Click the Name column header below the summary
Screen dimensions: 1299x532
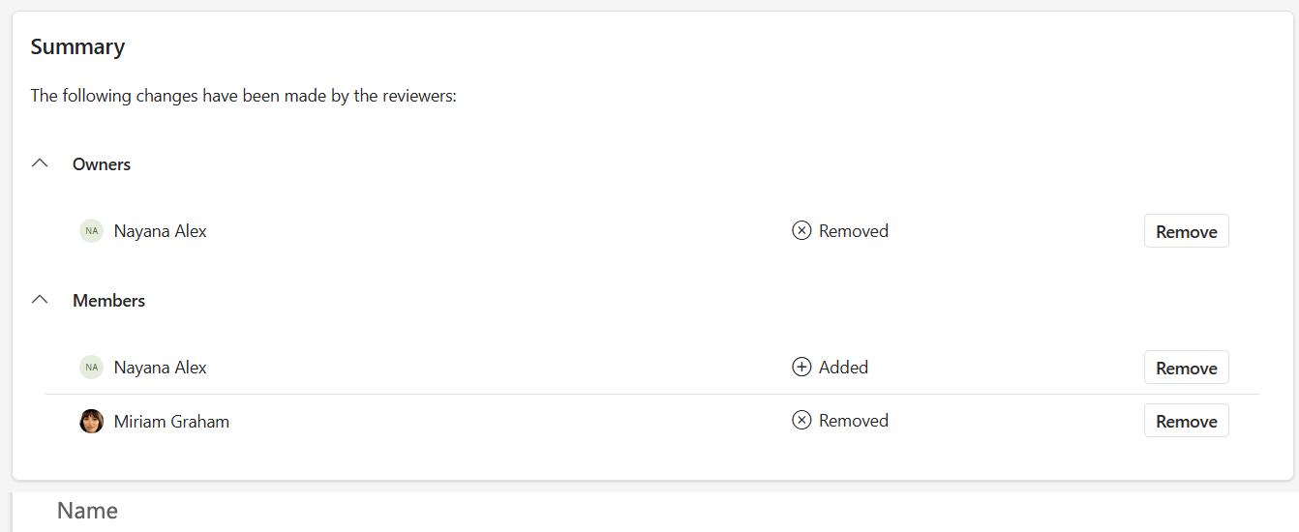tap(87, 511)
